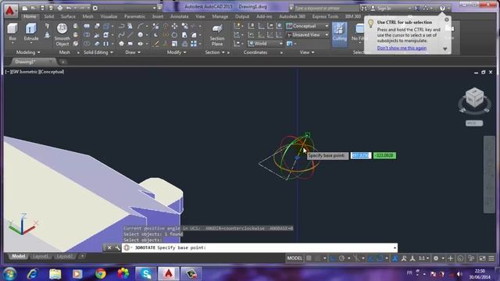Click the search binoculars icon

point(364,8)
